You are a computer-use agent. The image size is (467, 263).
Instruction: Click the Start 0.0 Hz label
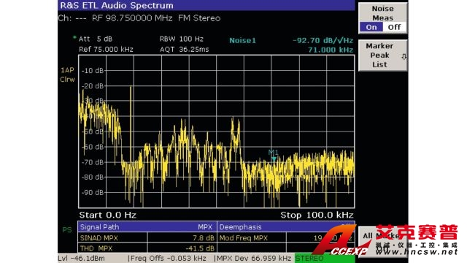pos(107,215)
